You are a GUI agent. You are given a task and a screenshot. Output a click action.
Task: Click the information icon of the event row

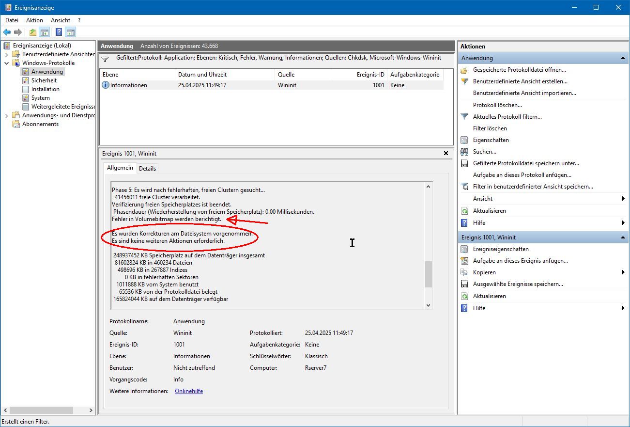coord(105,85)
